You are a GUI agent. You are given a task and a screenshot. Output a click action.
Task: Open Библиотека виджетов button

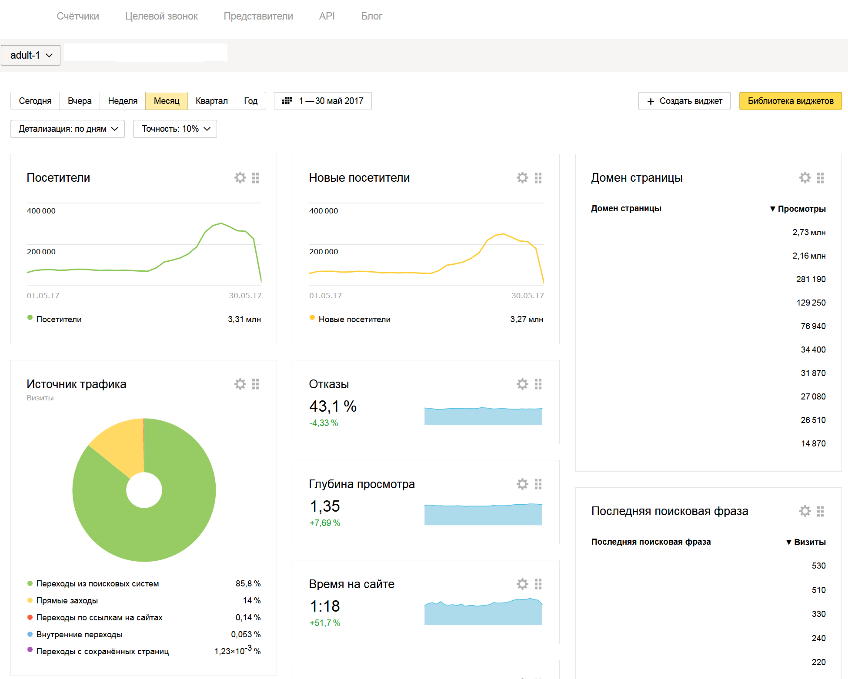(x=790, y=101)
